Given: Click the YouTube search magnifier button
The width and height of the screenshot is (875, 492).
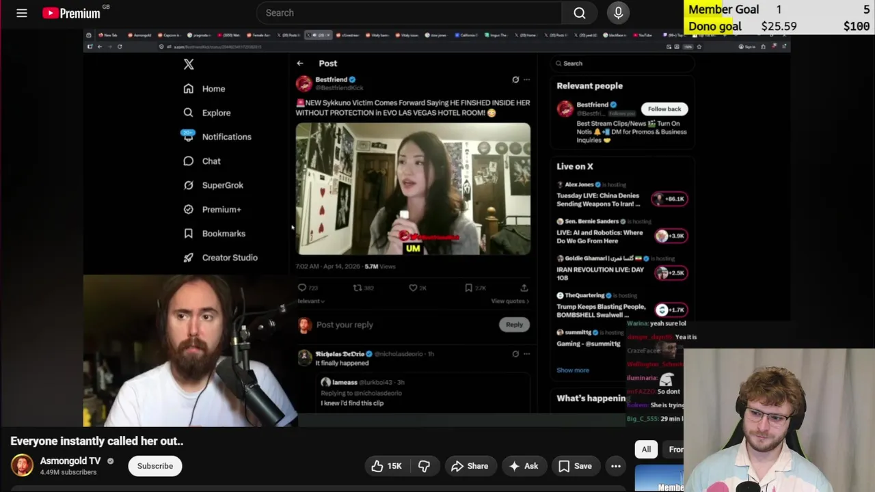Looking at the screenshot, I should point(580,13).
